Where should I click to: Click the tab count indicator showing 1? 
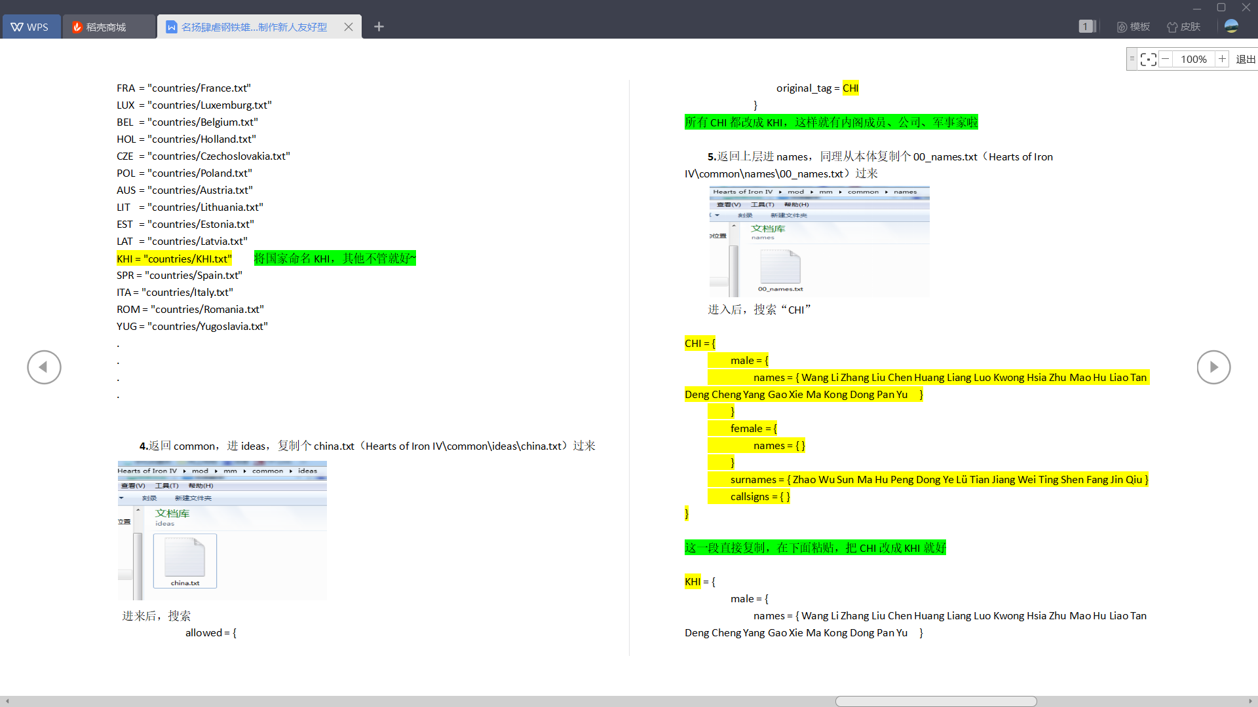(1086, 26)
